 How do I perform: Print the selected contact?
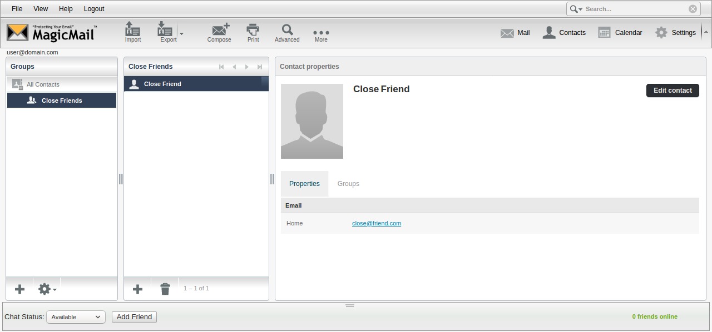tap(253, 32)
